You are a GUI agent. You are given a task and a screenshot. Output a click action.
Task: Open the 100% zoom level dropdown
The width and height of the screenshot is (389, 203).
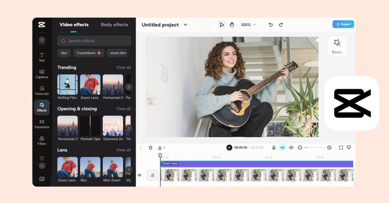pyautogui.click(x=248, y=25)
